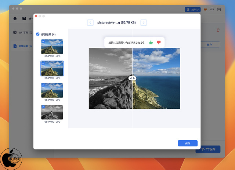Viewport: 235px width, 170px height.
Task: Click the ログイン login button
Action: tap(192, 10)
